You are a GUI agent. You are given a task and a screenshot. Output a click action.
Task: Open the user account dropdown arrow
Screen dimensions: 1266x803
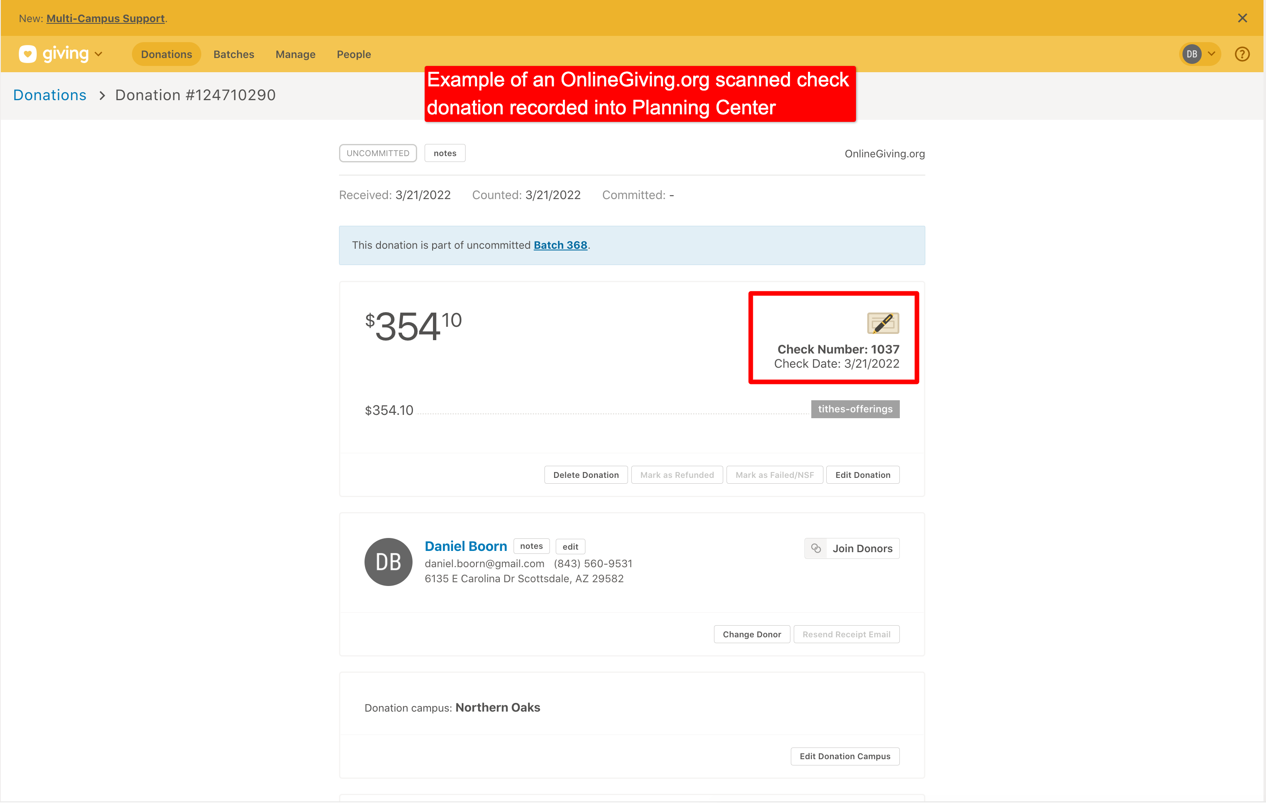[x=1211, y=53]
